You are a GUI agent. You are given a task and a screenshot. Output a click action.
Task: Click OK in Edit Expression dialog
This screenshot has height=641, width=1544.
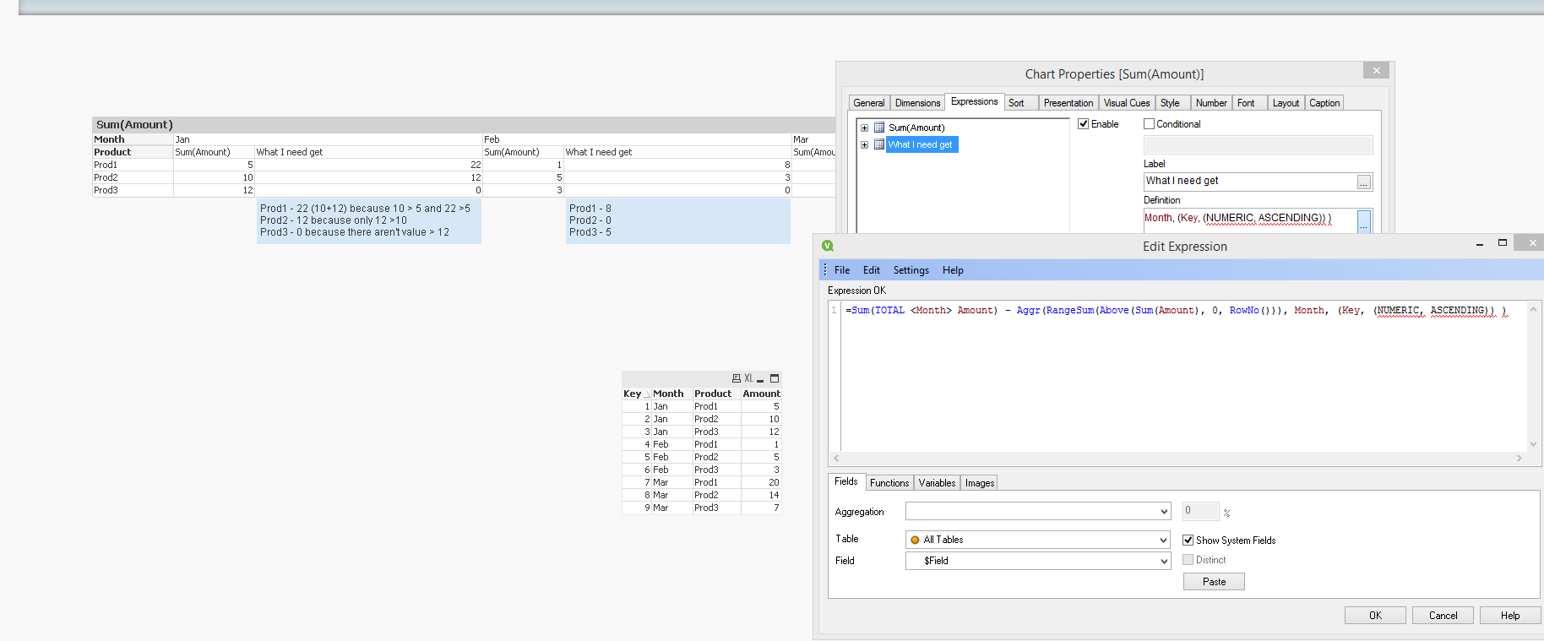pyautogui.click(x=1374, y=616)
